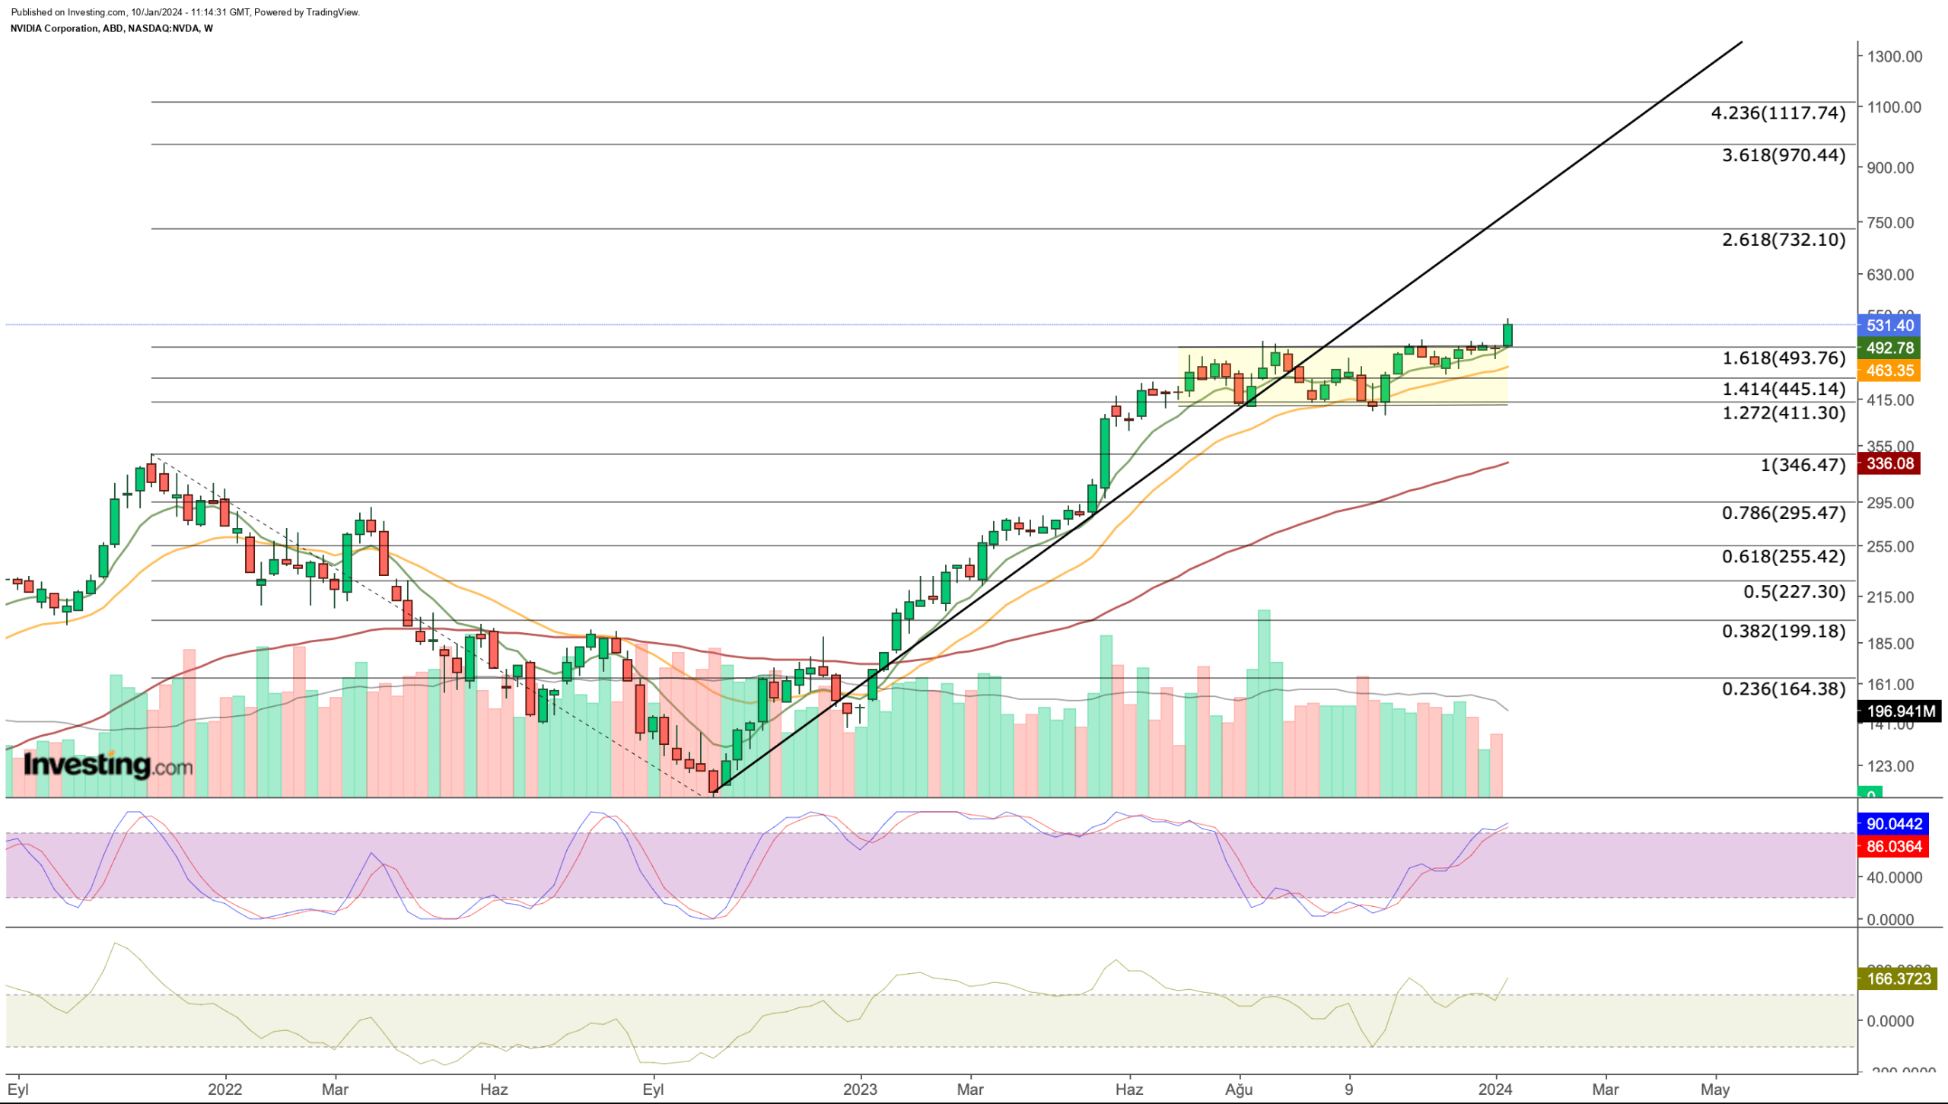This screenshot has width=1948, height=1104.
Task: Click the 2024 label on time axis
Action: coord(1494,1090)
